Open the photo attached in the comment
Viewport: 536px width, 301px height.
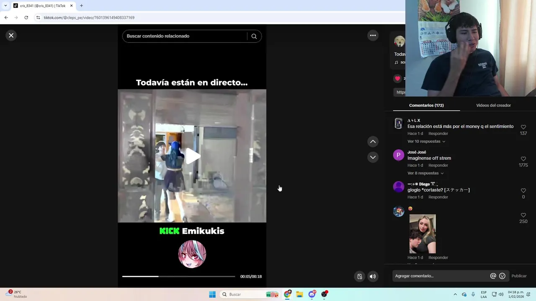click(x=423, y=234)
